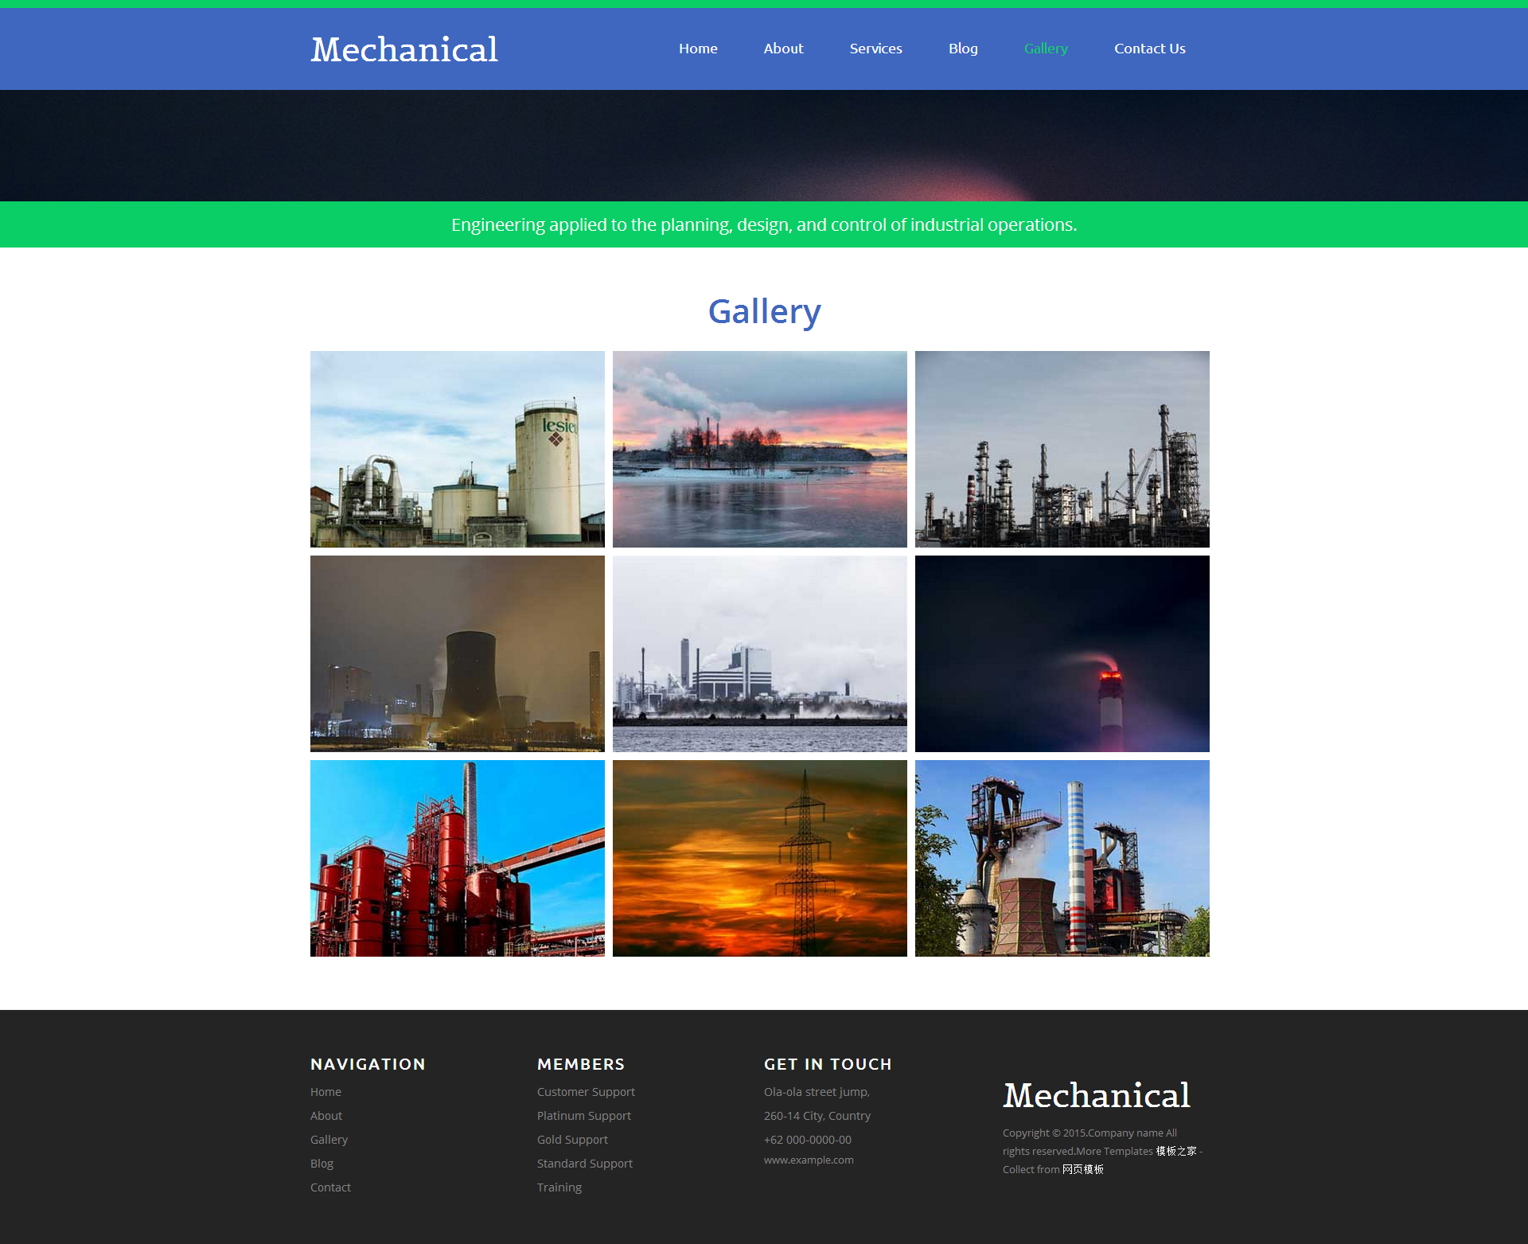Viewport: 1528px width, 1244px height.
Task: Open the refinery towers silhouette photo
Action: [1062, 449]
